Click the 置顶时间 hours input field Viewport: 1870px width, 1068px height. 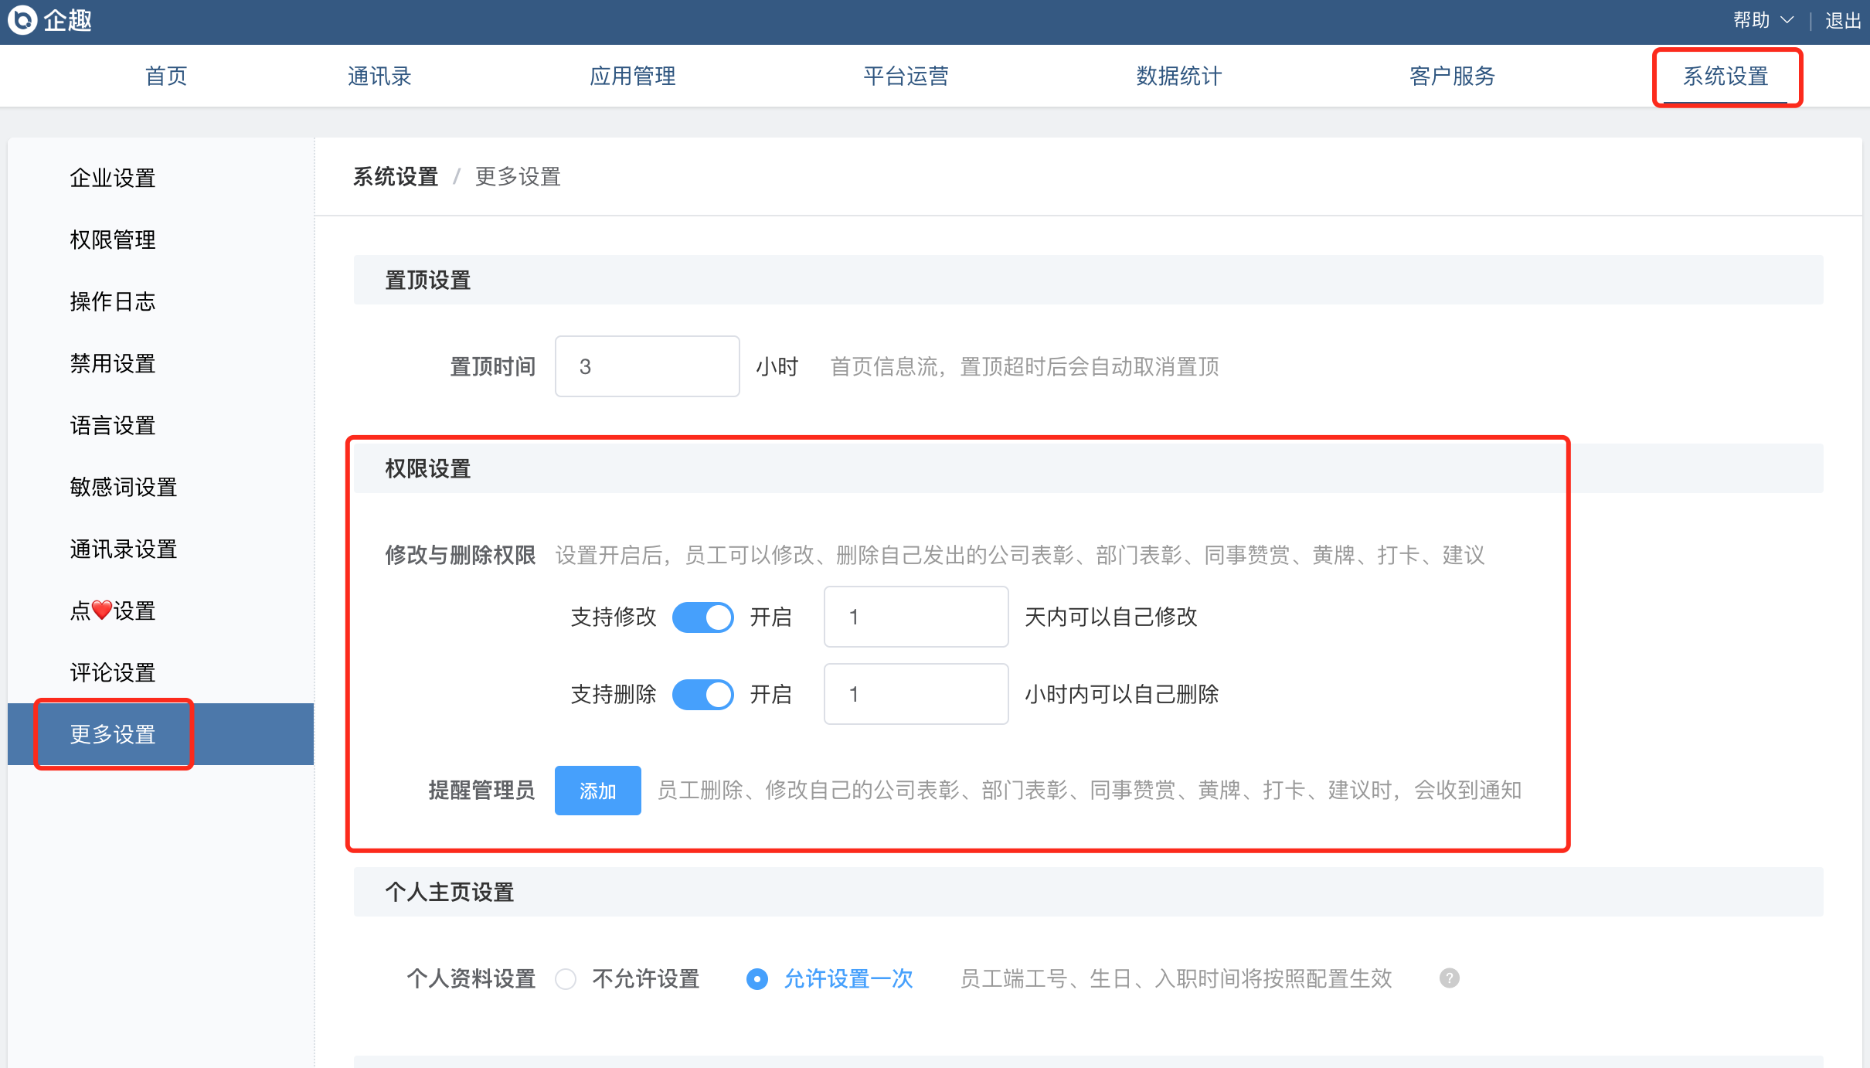tap(647, 366)
